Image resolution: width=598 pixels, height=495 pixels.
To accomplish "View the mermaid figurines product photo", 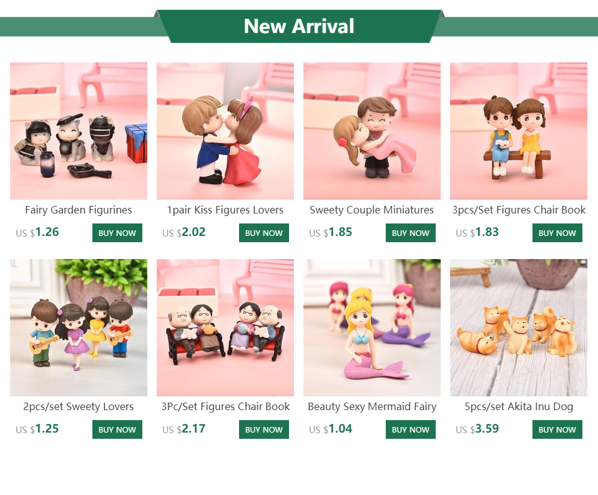I will coord(372,328).
